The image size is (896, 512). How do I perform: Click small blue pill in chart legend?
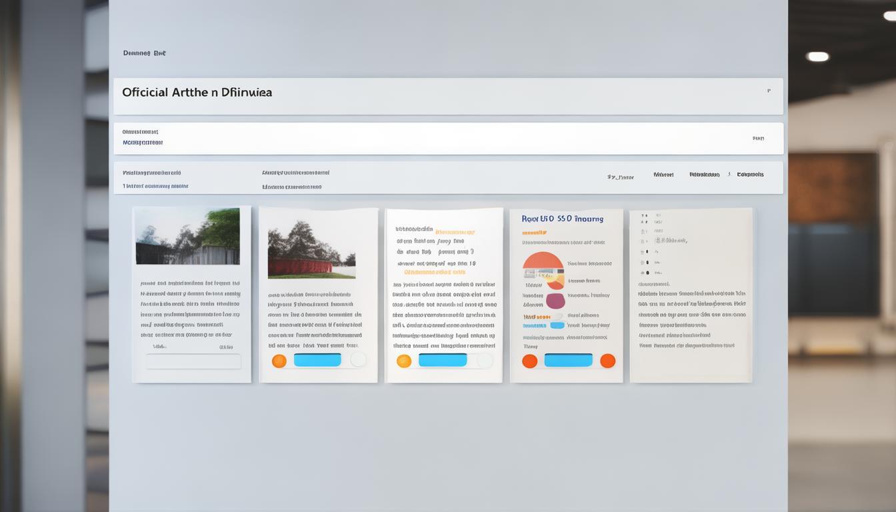click(557, 325)
